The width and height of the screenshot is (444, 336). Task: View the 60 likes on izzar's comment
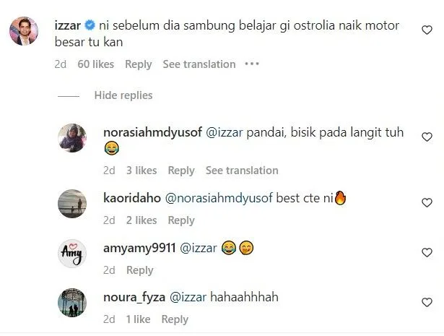(x=96, y=64)
